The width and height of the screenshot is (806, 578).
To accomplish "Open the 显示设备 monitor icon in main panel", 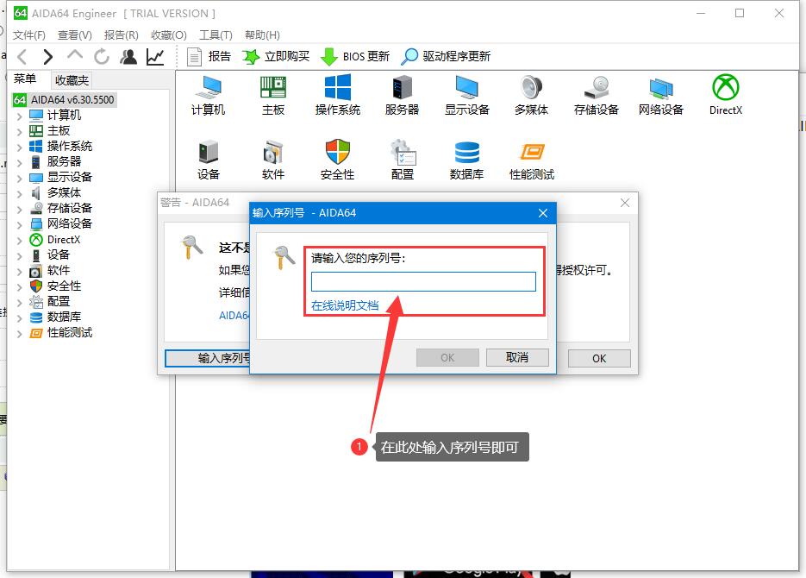I will coord(466,95).
